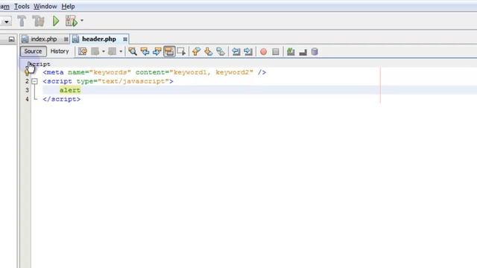Open the Forward navigation dropdown arrow

coord(121,51)
